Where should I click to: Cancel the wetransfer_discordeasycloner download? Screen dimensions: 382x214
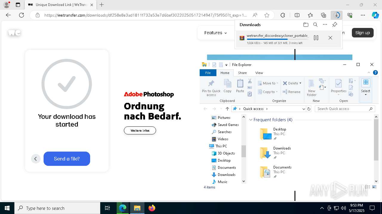(330, 38)
